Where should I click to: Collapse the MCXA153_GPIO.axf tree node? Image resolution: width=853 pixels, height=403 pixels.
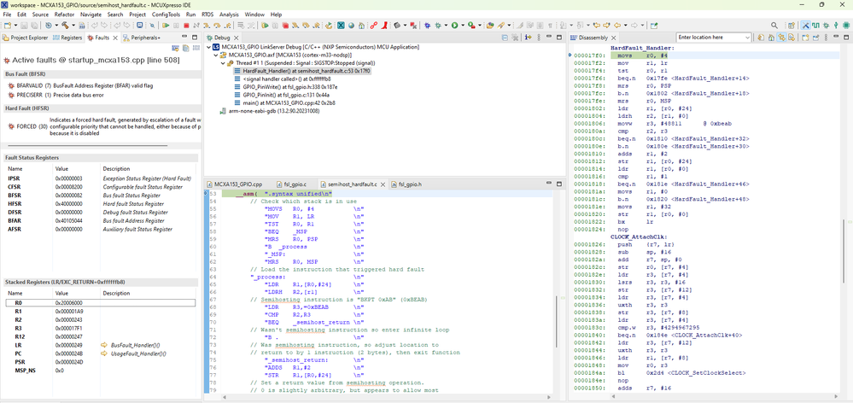[x=216, y=55]
